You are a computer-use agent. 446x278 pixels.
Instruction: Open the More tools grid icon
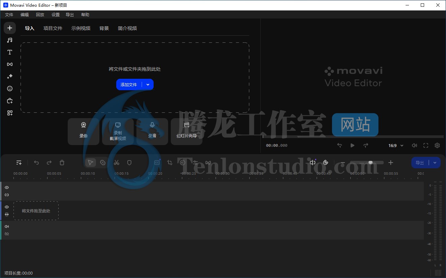coord(10,113)
